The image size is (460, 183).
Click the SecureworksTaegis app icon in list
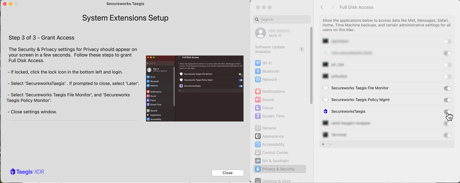[x=325, y=111]
